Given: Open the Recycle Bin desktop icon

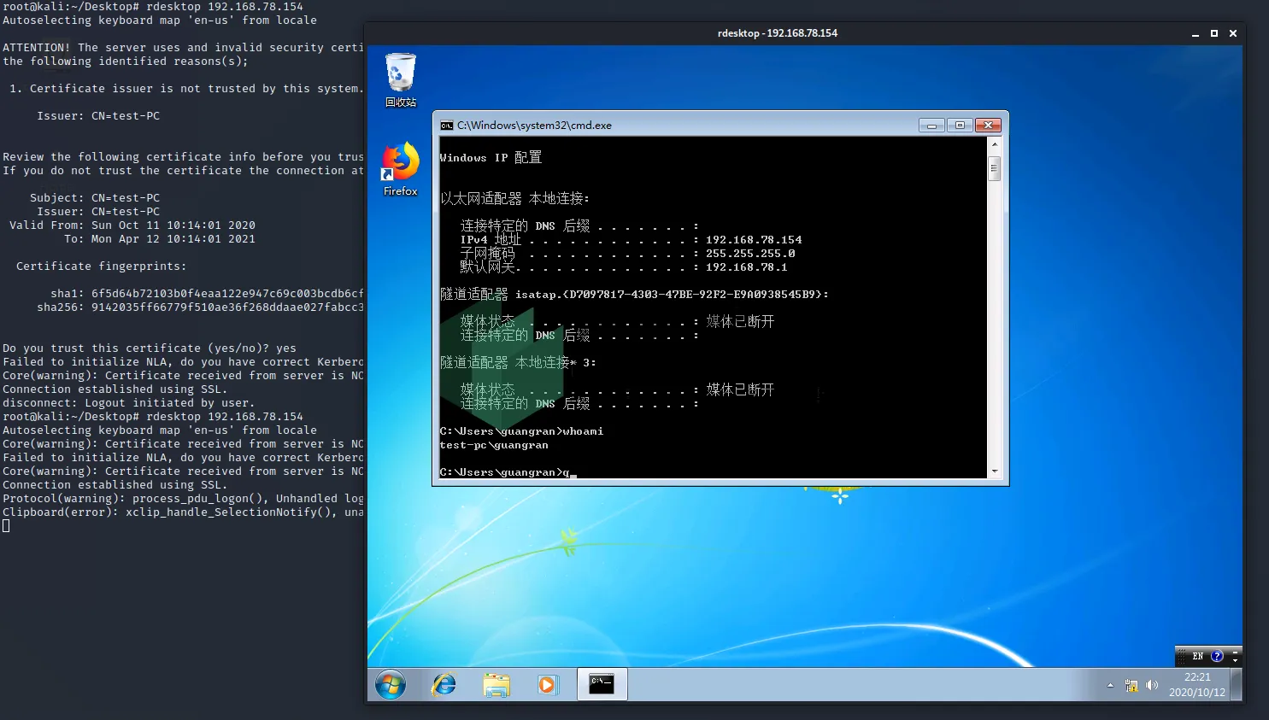Looking at the screenshot, I should (x=400, y=79).
